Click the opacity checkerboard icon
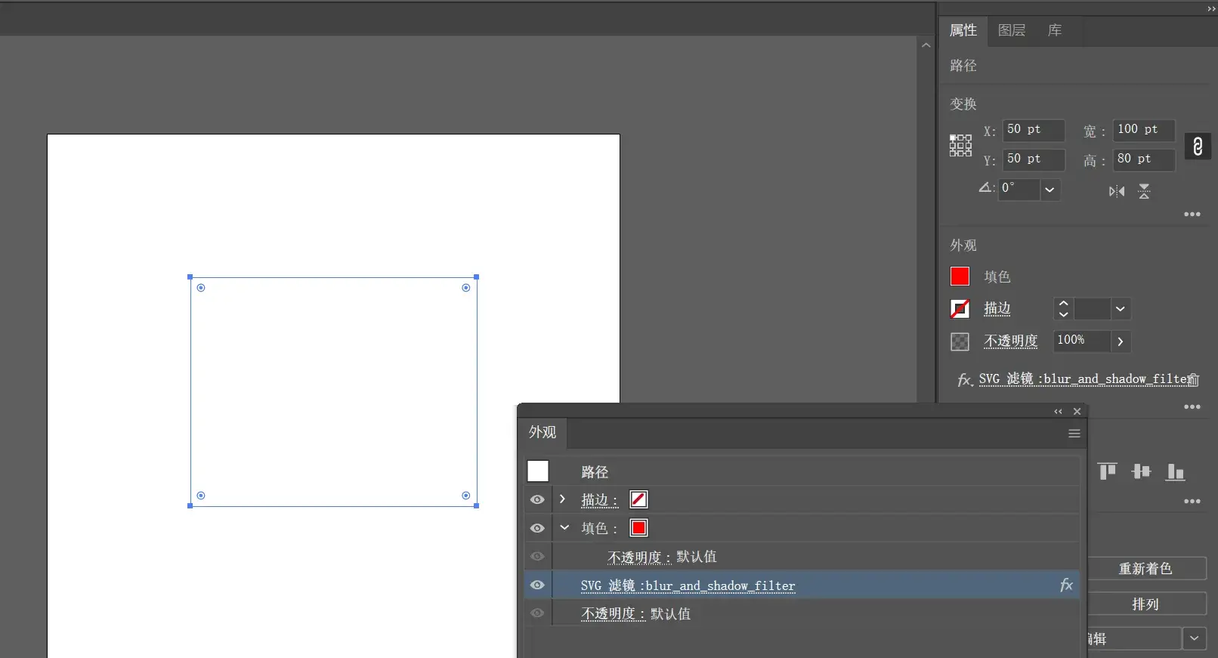This screenshot has height=658, width=1218. click(x=960, y=341)
